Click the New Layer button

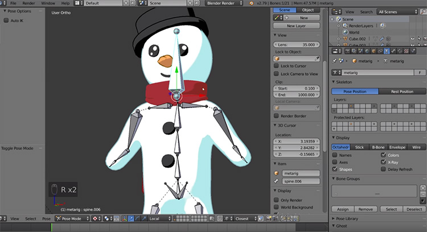click(x=296, y=26)
